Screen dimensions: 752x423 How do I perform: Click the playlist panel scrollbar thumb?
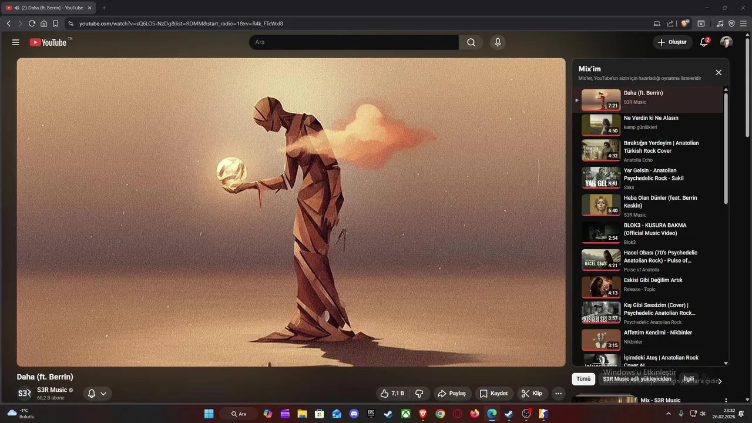click(726, 148)
